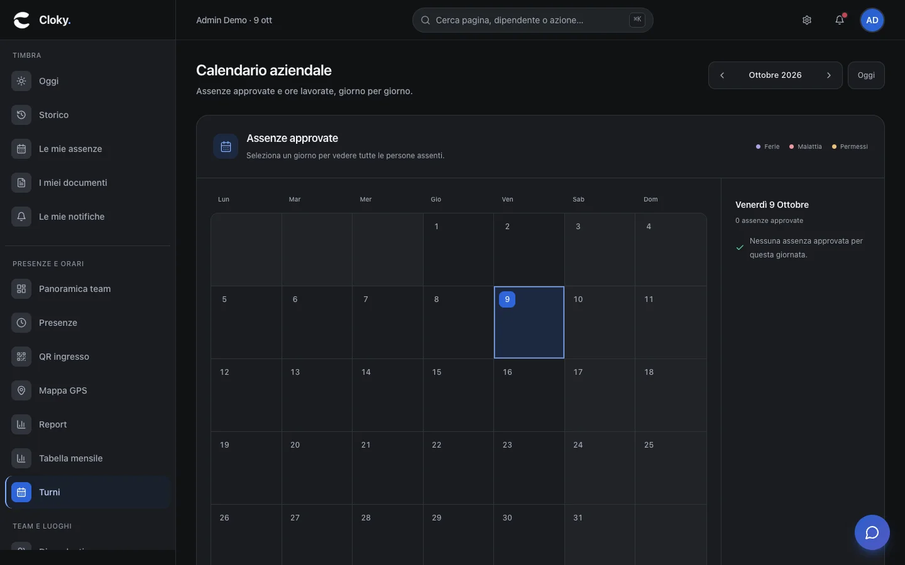Open the Oggi sun icon in sidebar

coord(21,81)
